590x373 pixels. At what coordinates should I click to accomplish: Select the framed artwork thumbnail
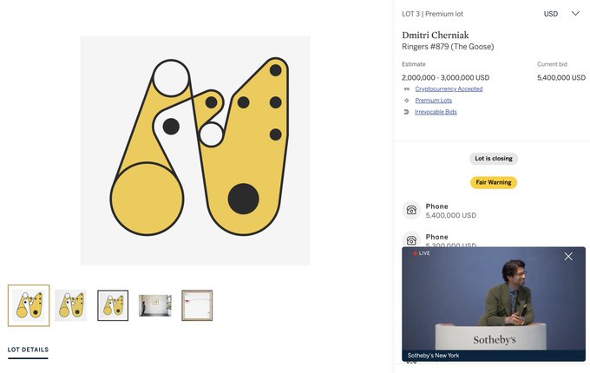coord(113,305)
